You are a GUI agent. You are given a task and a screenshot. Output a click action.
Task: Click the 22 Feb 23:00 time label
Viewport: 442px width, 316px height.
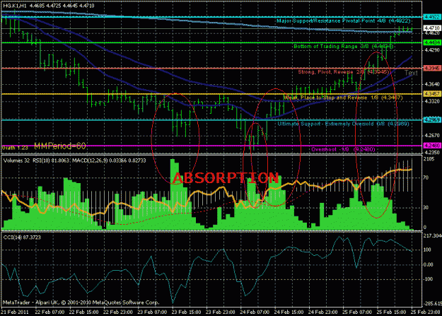(x=118, y=312)
